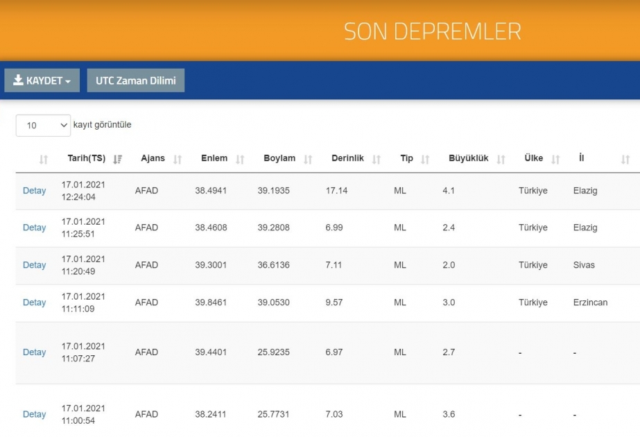Select magnitude value 3.6

coord(449,415)
